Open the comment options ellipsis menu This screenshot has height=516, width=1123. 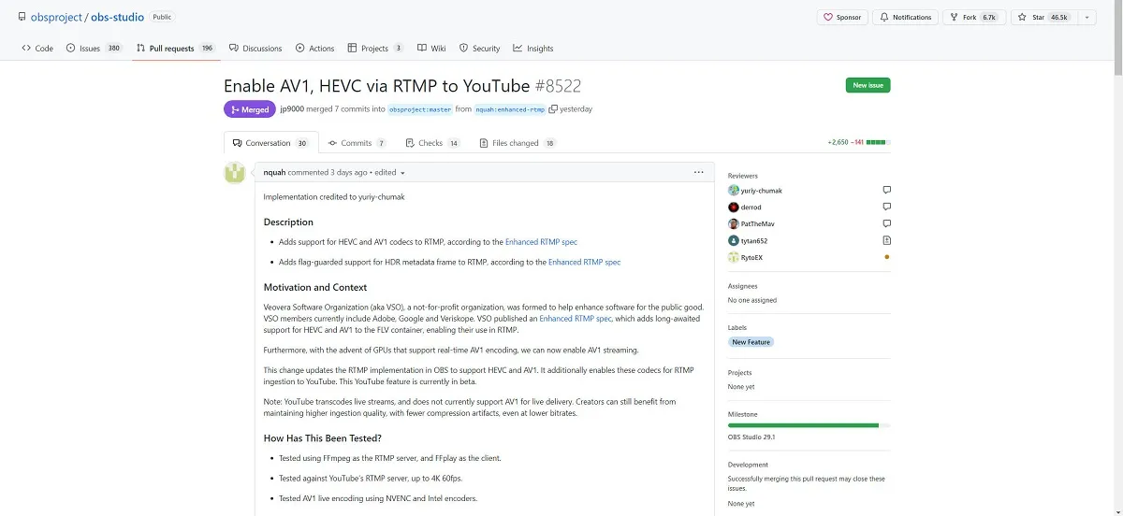(x=698, y=172)
